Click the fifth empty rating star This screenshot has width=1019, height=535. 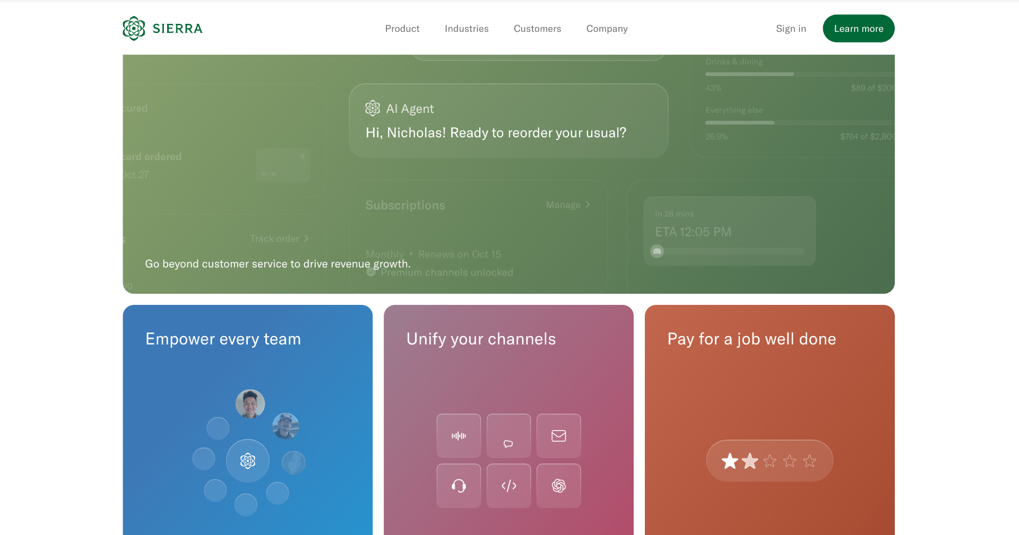pyautogui.click(x=809, y=461)
